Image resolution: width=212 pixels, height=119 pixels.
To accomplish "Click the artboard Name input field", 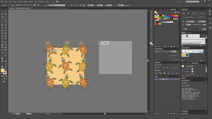I will (x=57, y=5).
